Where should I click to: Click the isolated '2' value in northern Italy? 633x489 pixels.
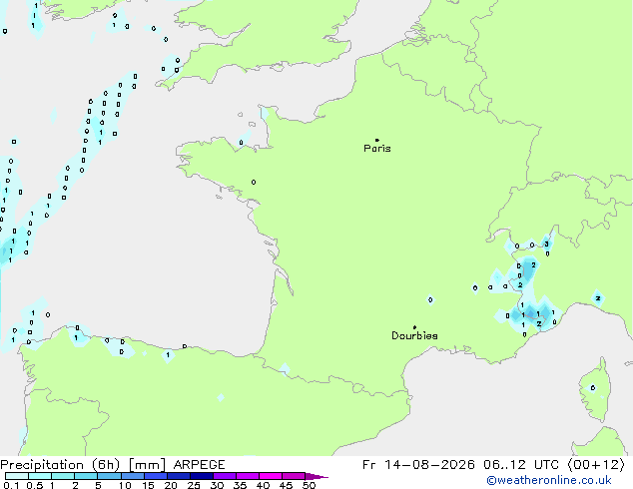point(598,298)
